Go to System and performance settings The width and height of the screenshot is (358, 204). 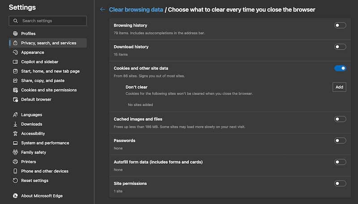point(45,143)
